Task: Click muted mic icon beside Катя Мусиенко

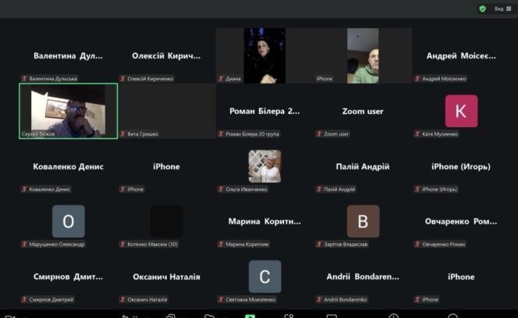Action: 418,134
